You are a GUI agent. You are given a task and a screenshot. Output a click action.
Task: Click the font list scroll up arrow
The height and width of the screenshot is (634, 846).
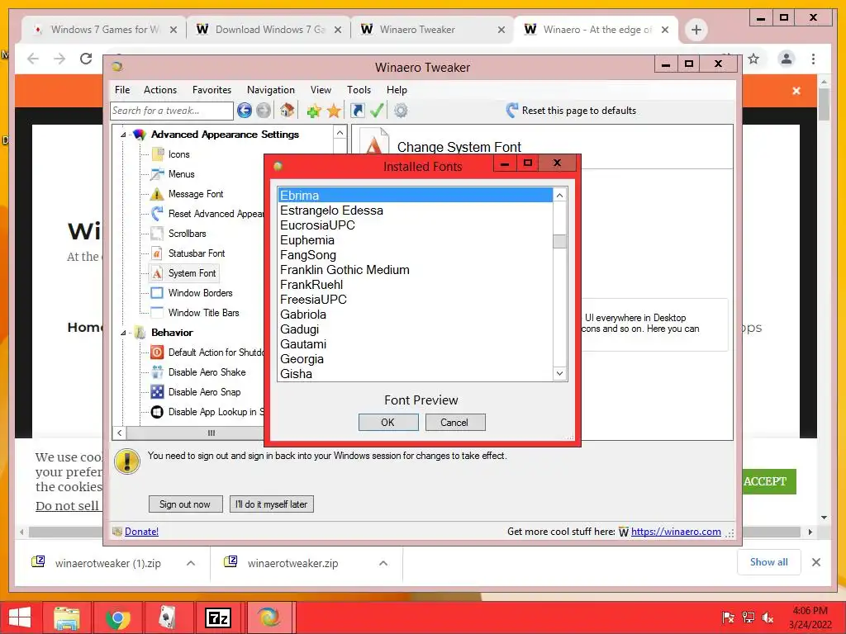(x=559, y=195)
